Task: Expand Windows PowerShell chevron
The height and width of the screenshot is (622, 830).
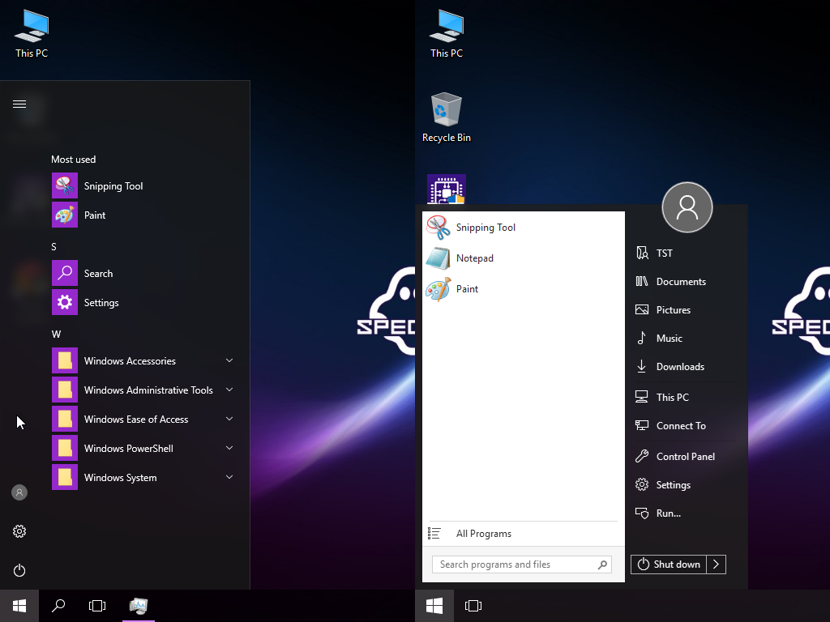Action: pos(229,448)
